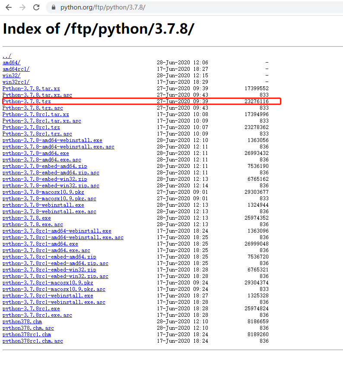This screenshot has height=369, width=343.
Task: Click python-3.7.8rc1.exe.asc link
Action: coord(37,315)
